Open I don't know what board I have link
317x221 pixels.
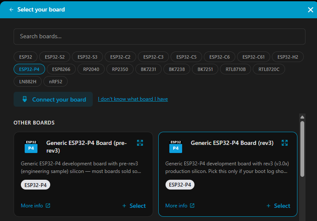click(x=133, y=99)
